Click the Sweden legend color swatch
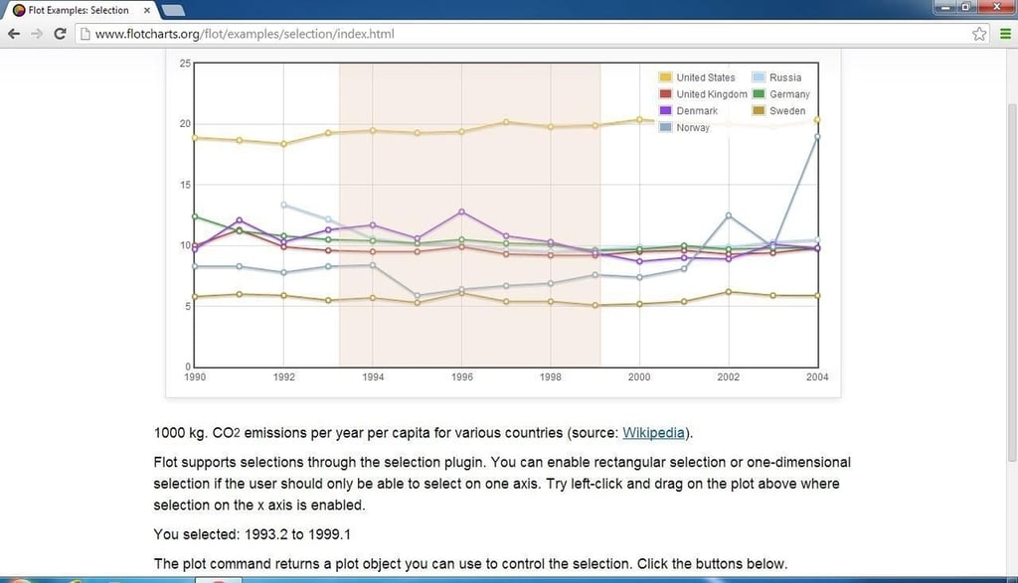The width and height of the screenshot is (1018, 583). [x=759, y=111]
